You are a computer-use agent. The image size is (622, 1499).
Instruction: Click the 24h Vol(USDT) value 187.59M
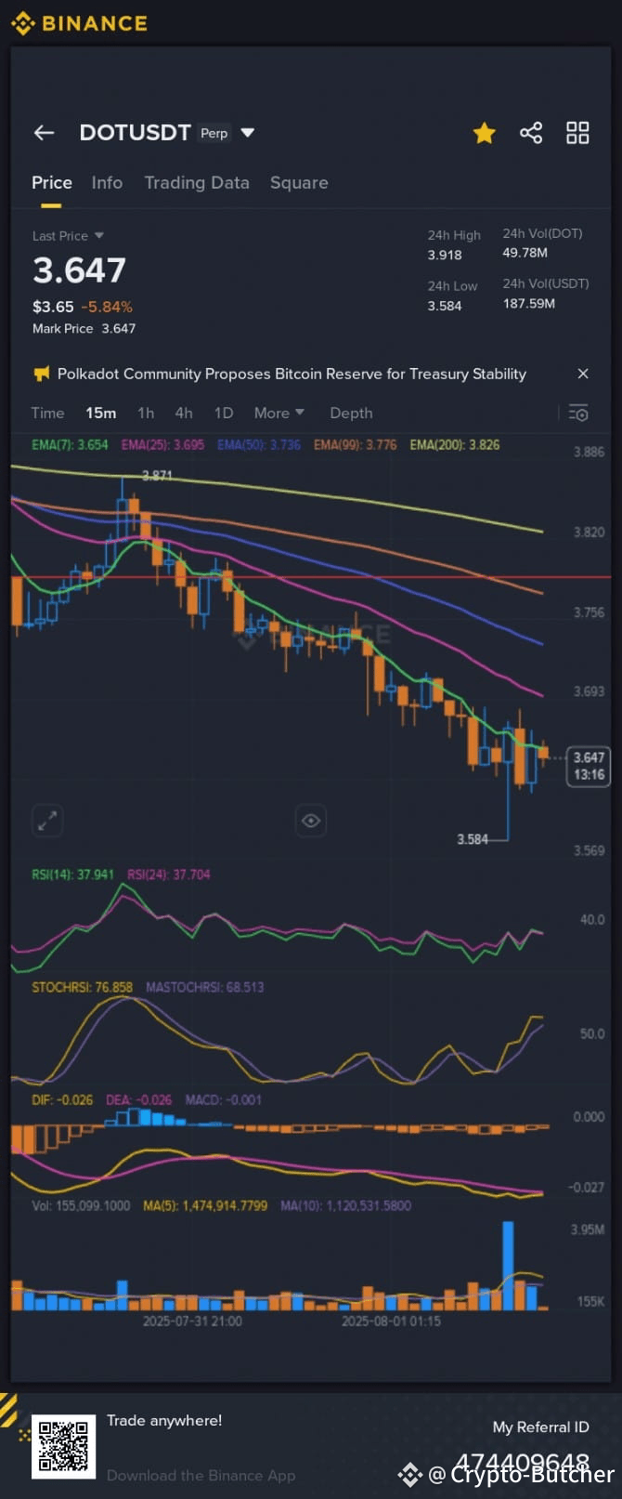pyautogui.click(x=529, y=303)
